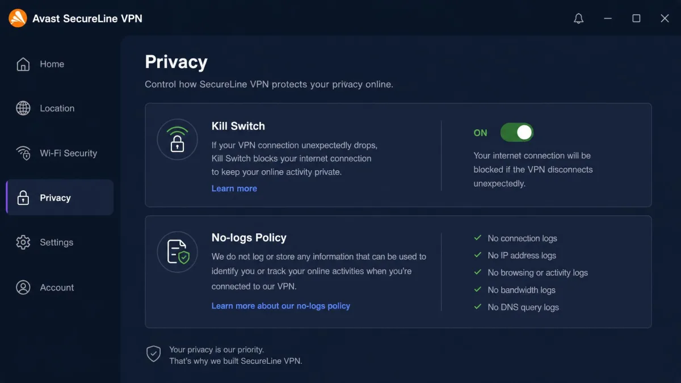Click the Kill Switch title text
This screenshot has width=681, height=383.
click(238, 126)
